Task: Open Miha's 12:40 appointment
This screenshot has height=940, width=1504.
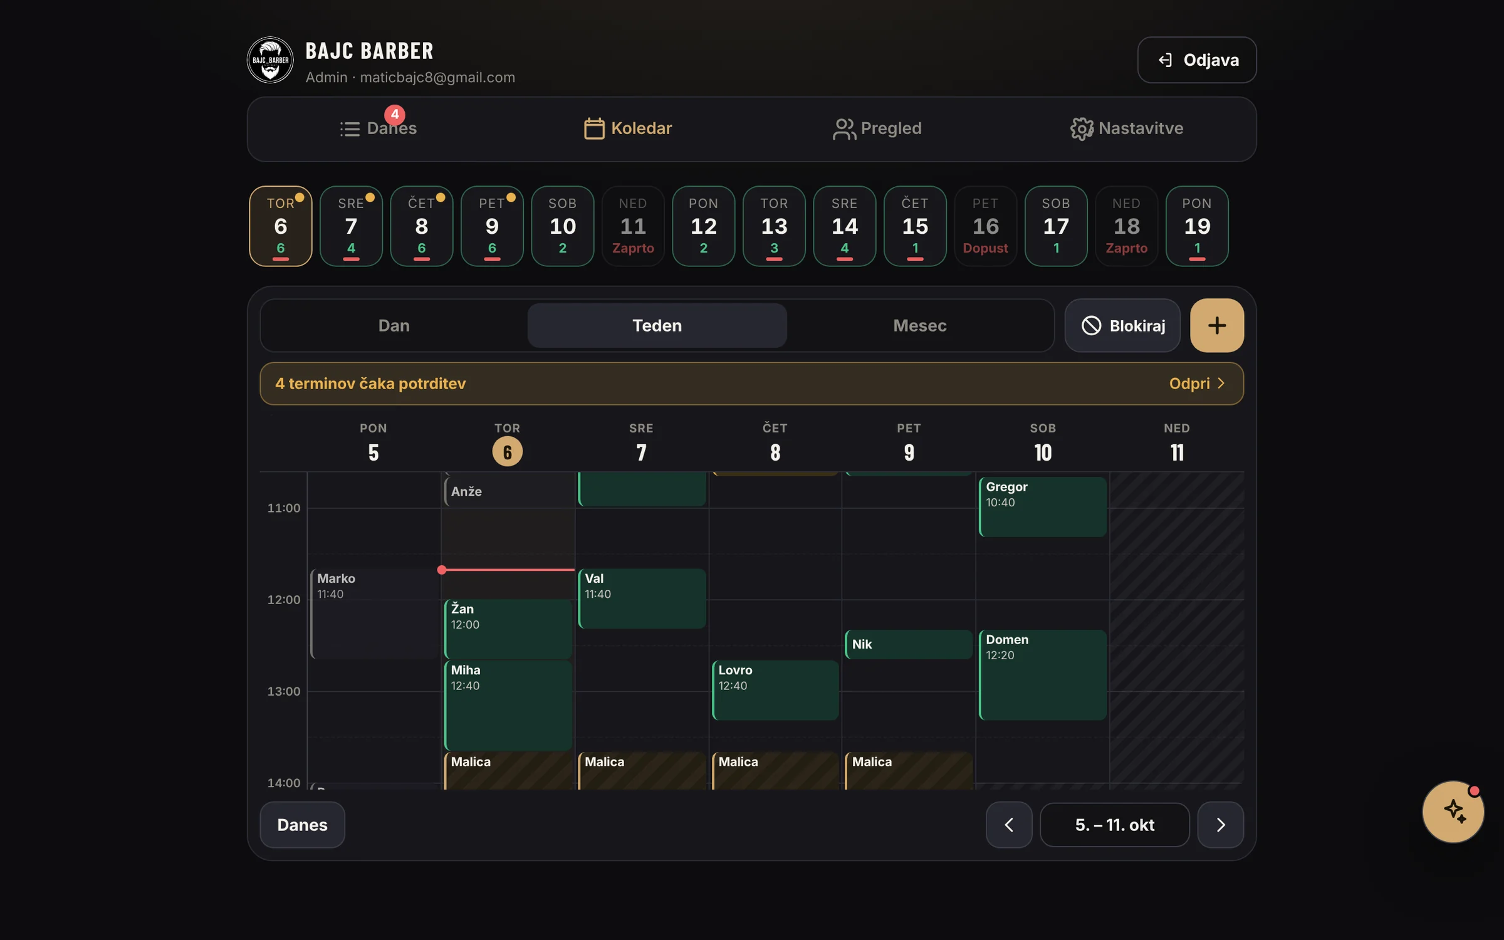Action: 508,705
